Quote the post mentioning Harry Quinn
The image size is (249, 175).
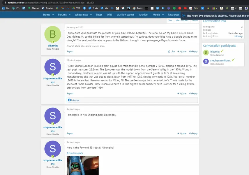pos(182,94)
